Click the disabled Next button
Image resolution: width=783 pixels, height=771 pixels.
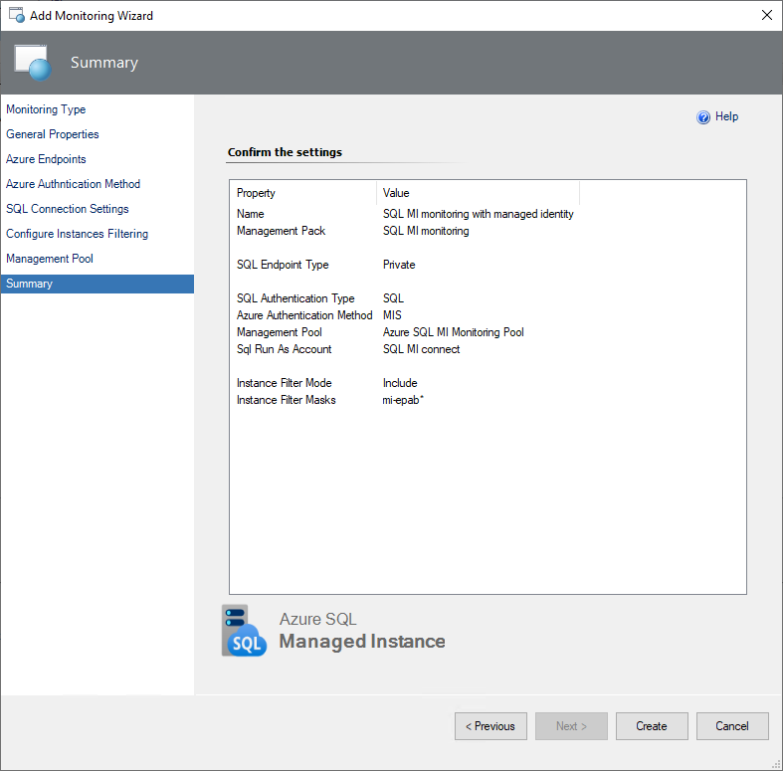coord(571,726)
